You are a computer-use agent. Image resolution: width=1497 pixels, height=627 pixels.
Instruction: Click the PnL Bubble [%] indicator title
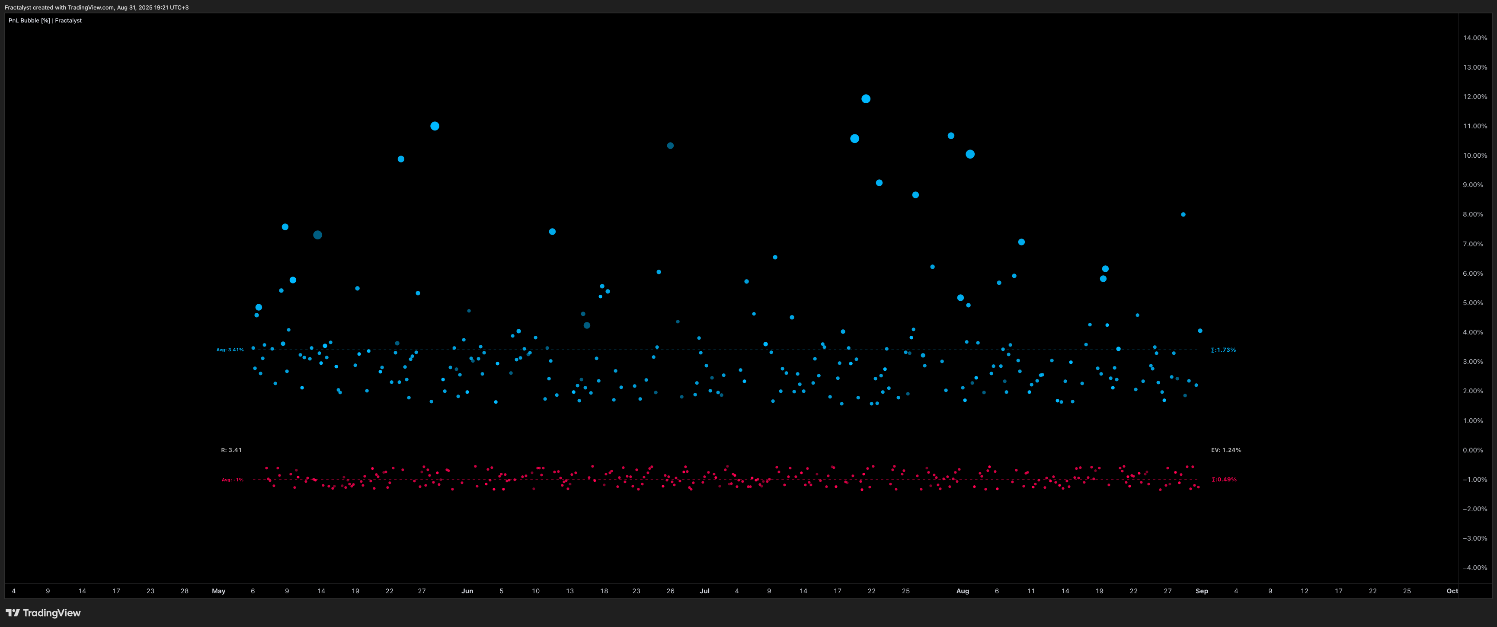[x=45, y=20]
